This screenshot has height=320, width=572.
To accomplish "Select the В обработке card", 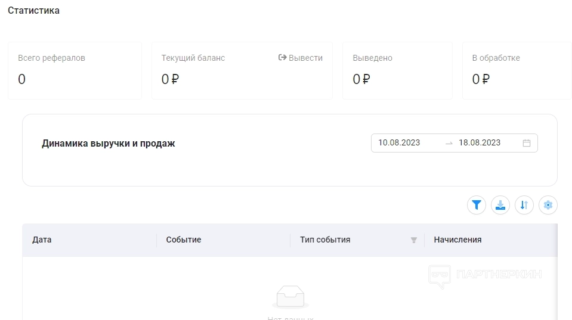I will coord(517,70).
